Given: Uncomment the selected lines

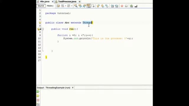Looking at the screenshot, I should [136, 6].
